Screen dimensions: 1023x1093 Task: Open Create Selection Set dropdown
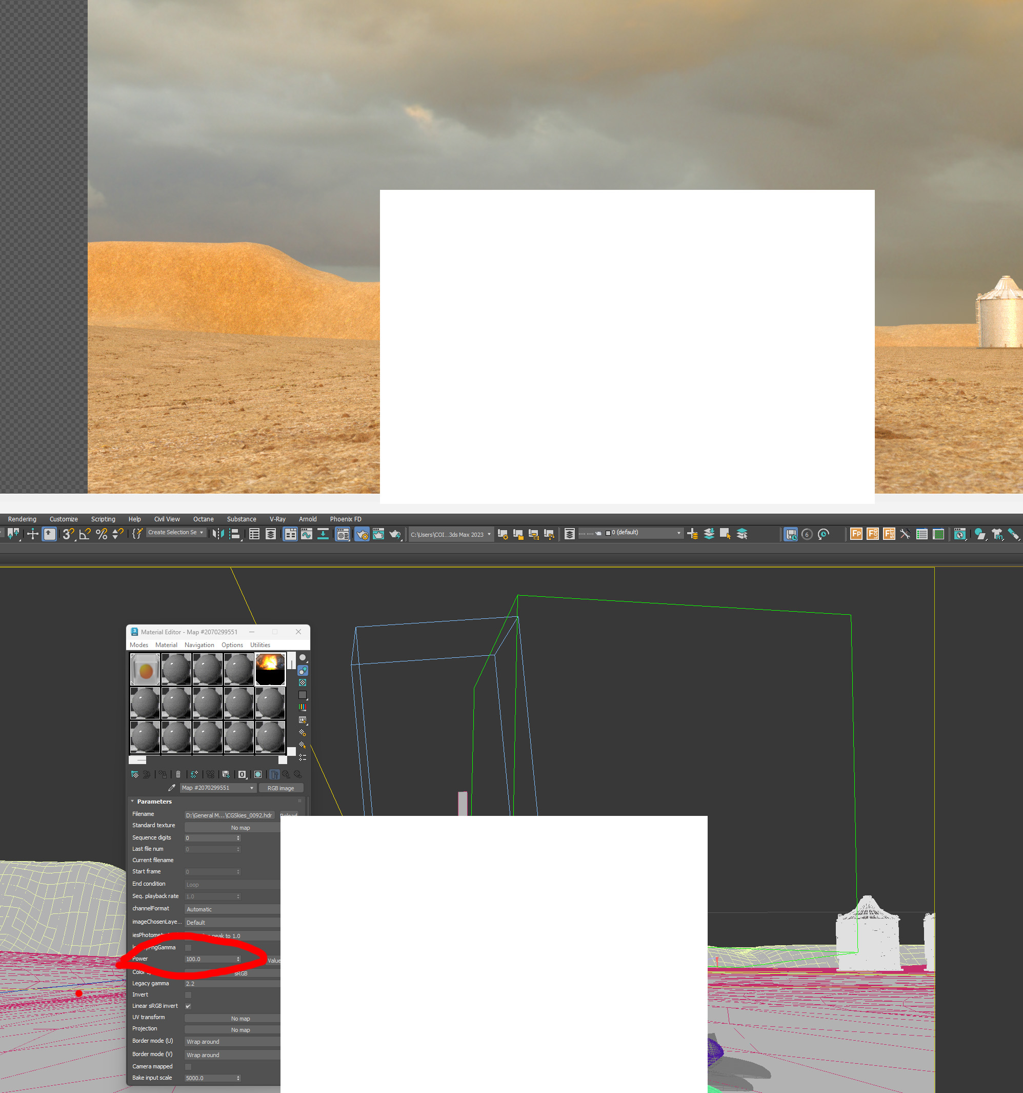(x=201, y=533)
